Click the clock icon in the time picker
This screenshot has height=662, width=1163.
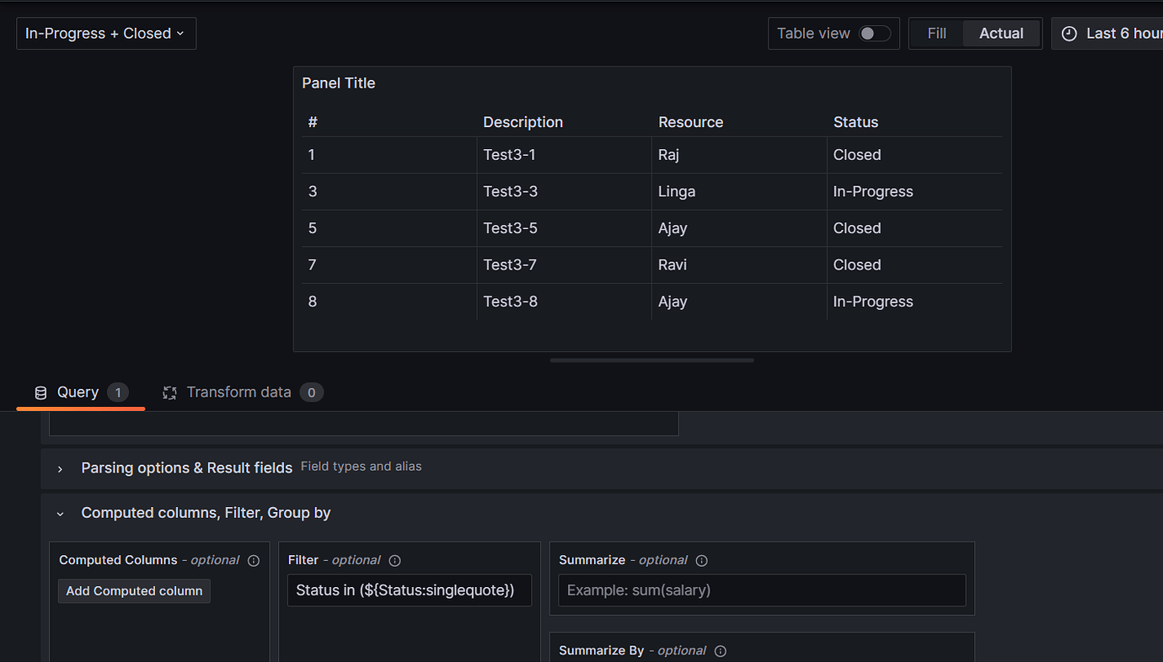[1069, 33]
